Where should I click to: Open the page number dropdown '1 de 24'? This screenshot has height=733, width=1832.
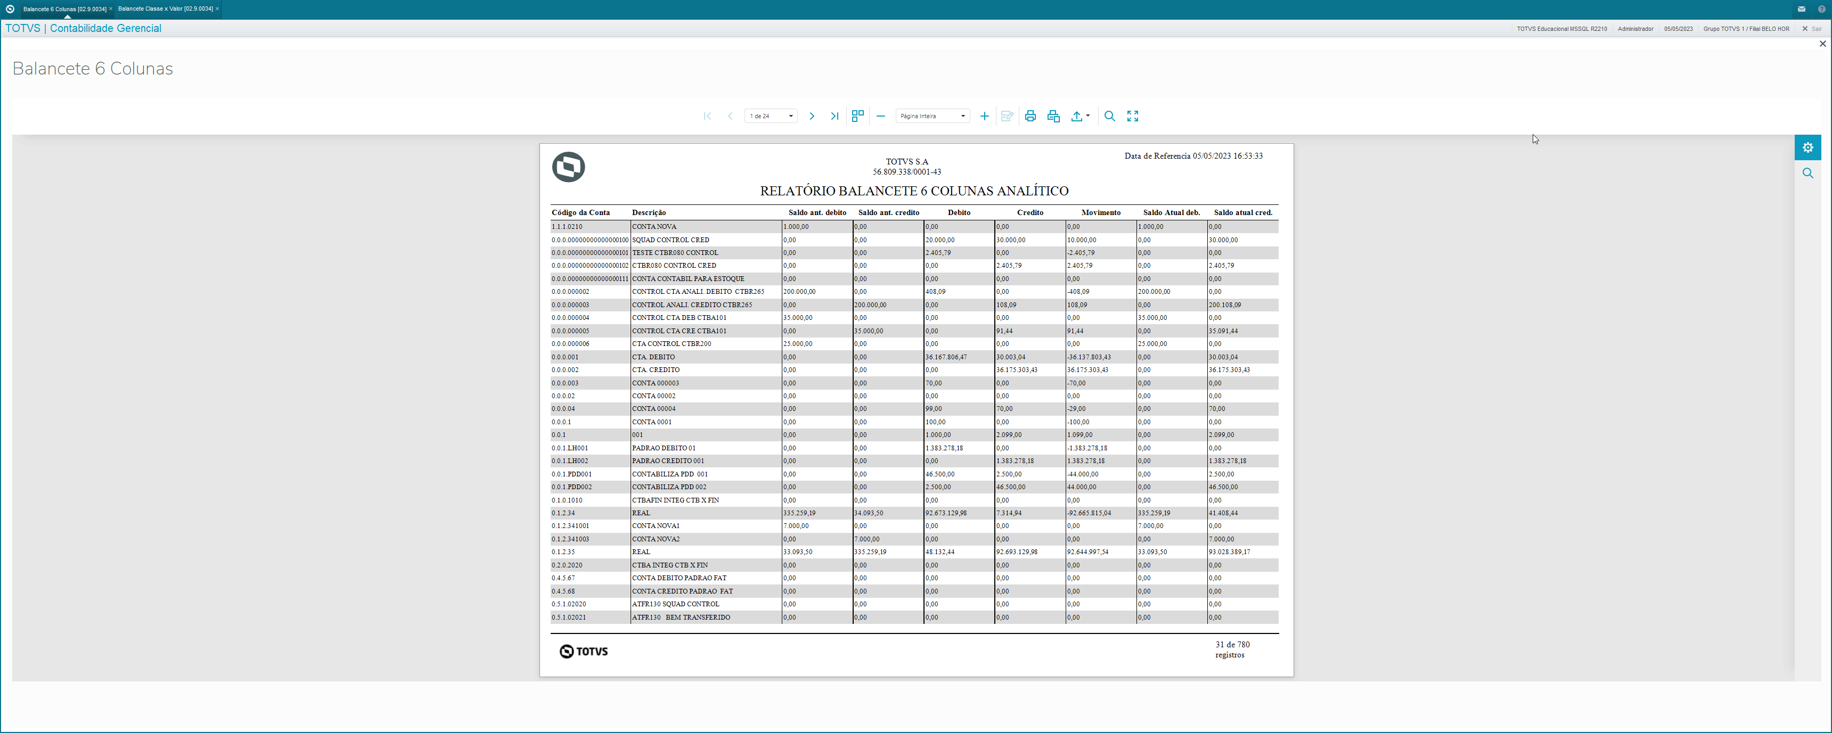point(771,116)
